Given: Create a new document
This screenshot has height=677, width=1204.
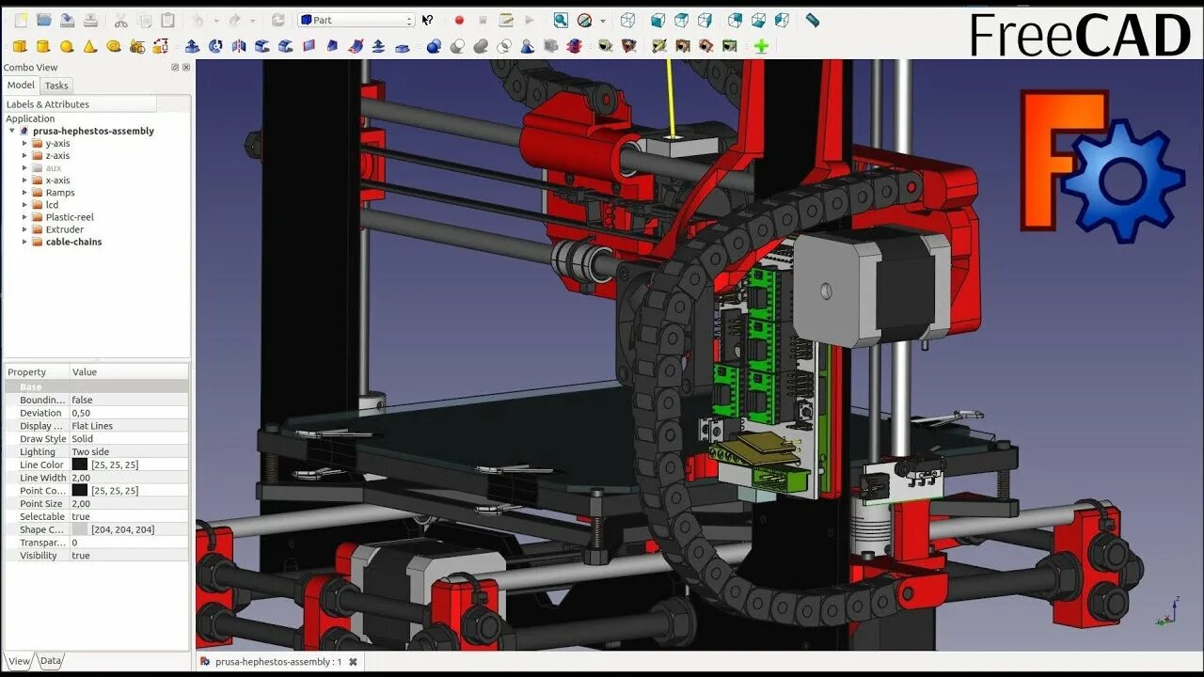Looking at the screenshot, I should tap(21, 20).
